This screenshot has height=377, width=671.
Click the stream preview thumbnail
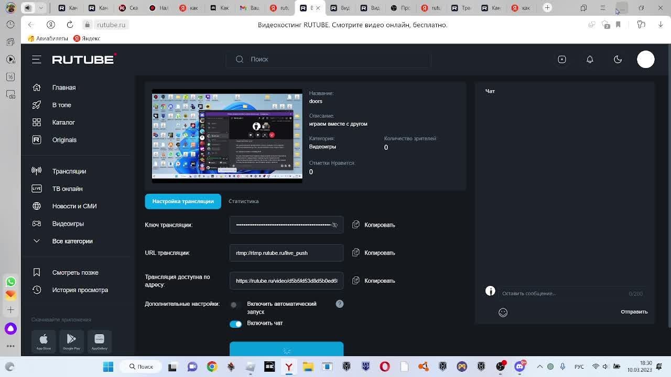click(x=227, y=136)
